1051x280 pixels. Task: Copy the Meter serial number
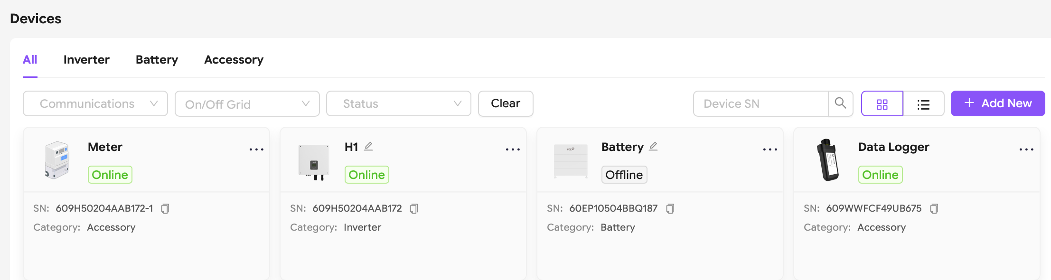[165, 209]
